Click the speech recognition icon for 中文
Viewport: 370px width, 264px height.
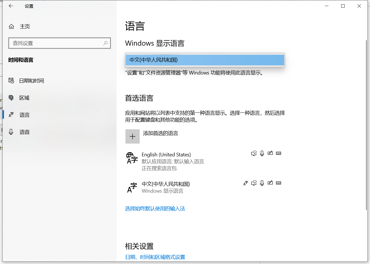262,183
